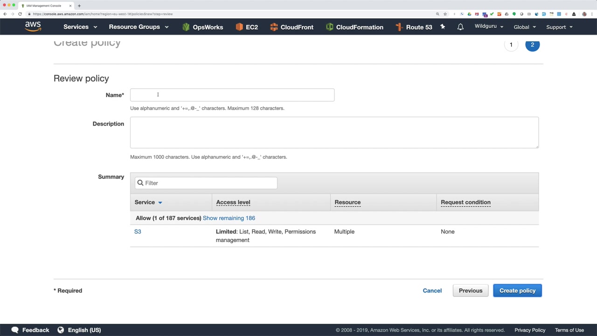Open the CloudFront shortcut icon
Image resolution: width=597 pixels, height=336 pixels.
274,27
